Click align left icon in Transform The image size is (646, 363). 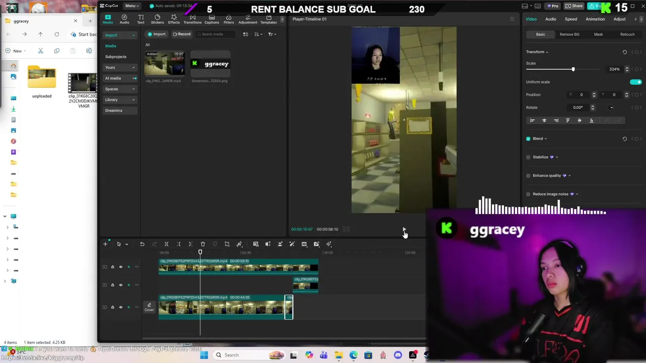coord(532,120)
